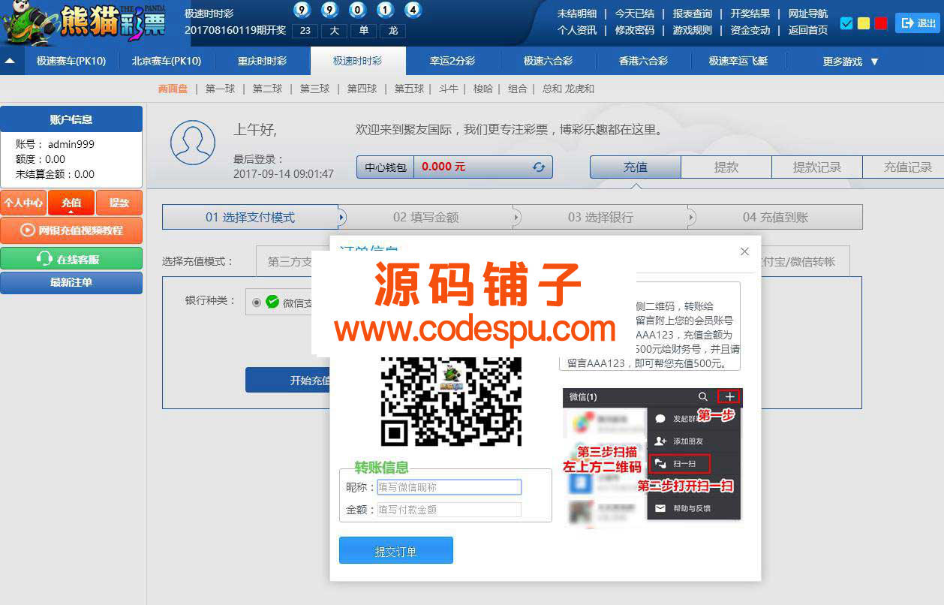
Task: Switch to the 重庆时时彩 game tab
Action: point(262,62)
